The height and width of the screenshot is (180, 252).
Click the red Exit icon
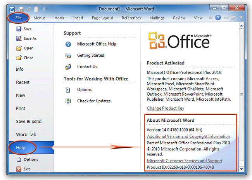click(x=19, y=169)
